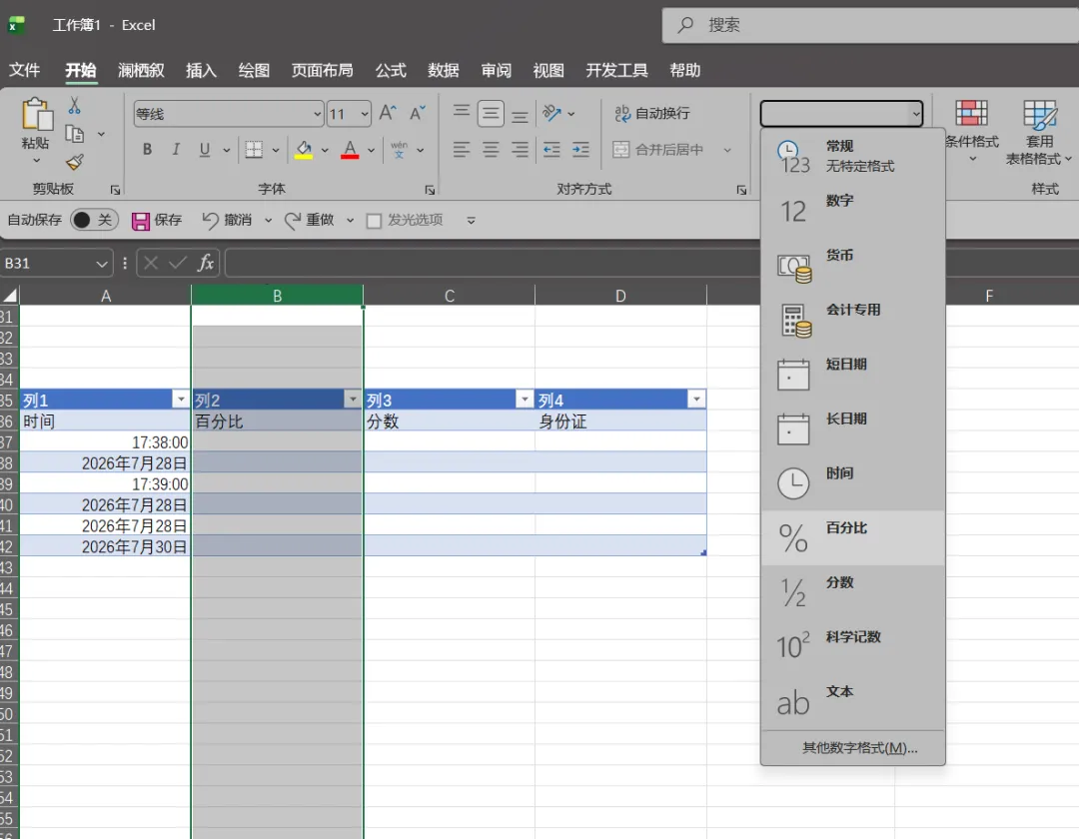Increase font size with larger A
This screenshot has width=1079, height=839.
click(x=388, y=113)
